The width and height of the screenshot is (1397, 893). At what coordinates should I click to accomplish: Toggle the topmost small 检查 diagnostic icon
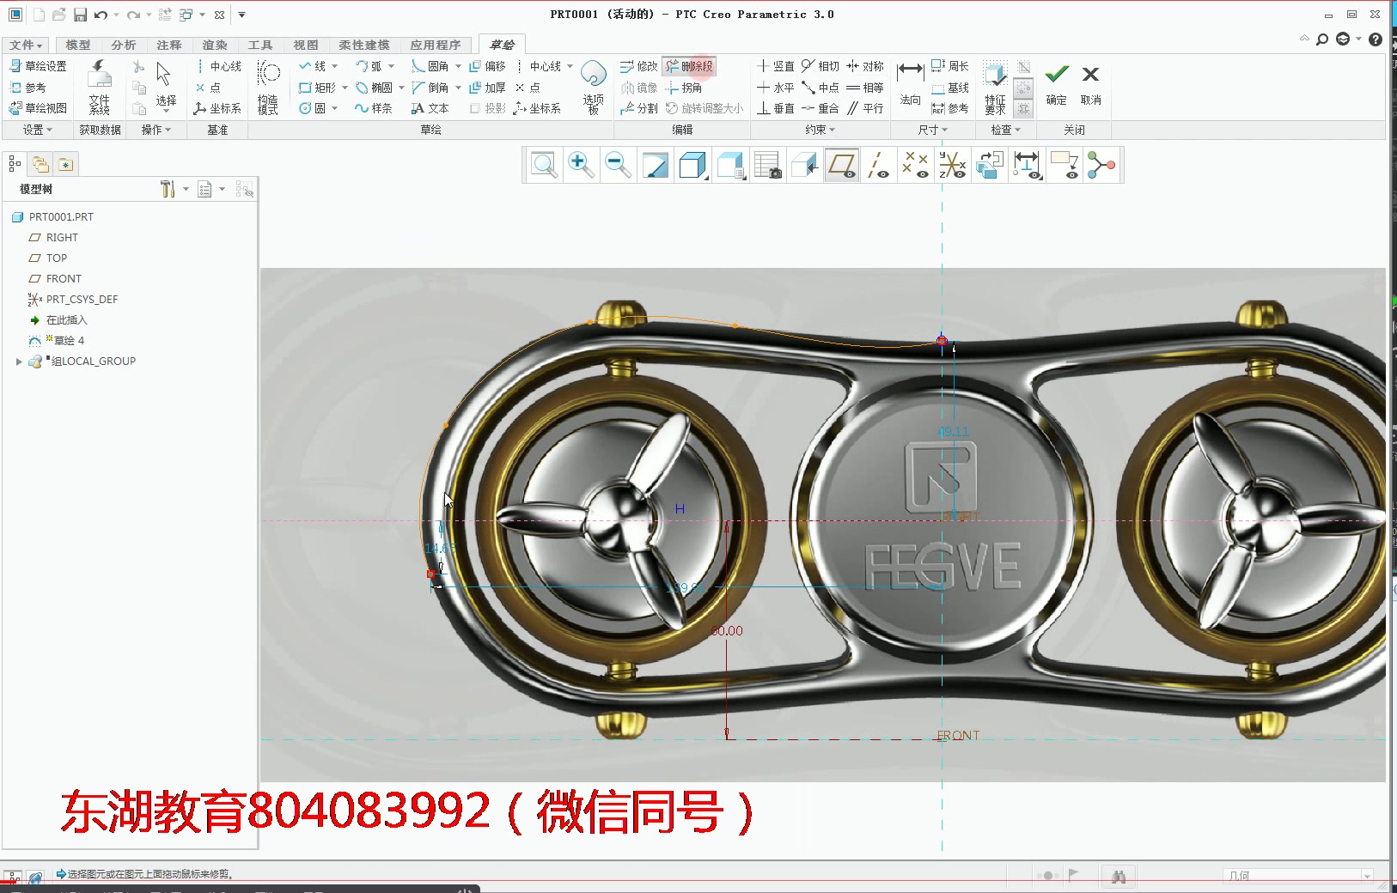click(1023, 67)
